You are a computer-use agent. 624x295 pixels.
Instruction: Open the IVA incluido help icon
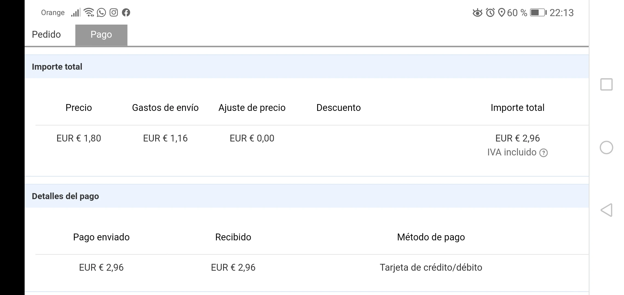pos(543,153)
